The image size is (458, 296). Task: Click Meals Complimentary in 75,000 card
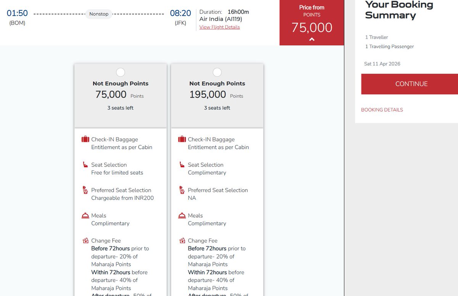(110, 223)
